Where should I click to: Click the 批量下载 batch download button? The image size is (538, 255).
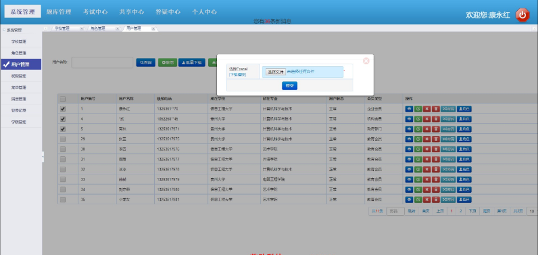192,62
